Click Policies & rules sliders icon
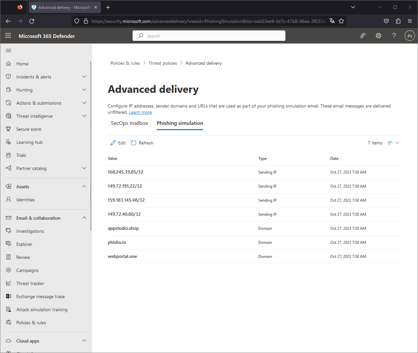Viewport: 418px width, 353px height. point(8,323)
